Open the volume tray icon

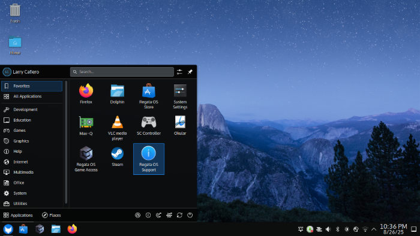click(x=328, y=229)
